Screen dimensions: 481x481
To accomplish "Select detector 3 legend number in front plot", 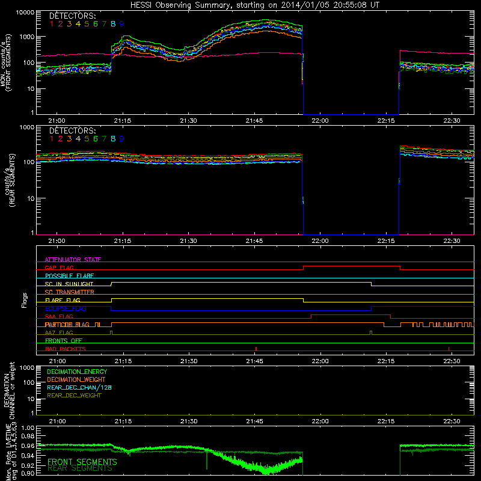I will click(69, 24).
